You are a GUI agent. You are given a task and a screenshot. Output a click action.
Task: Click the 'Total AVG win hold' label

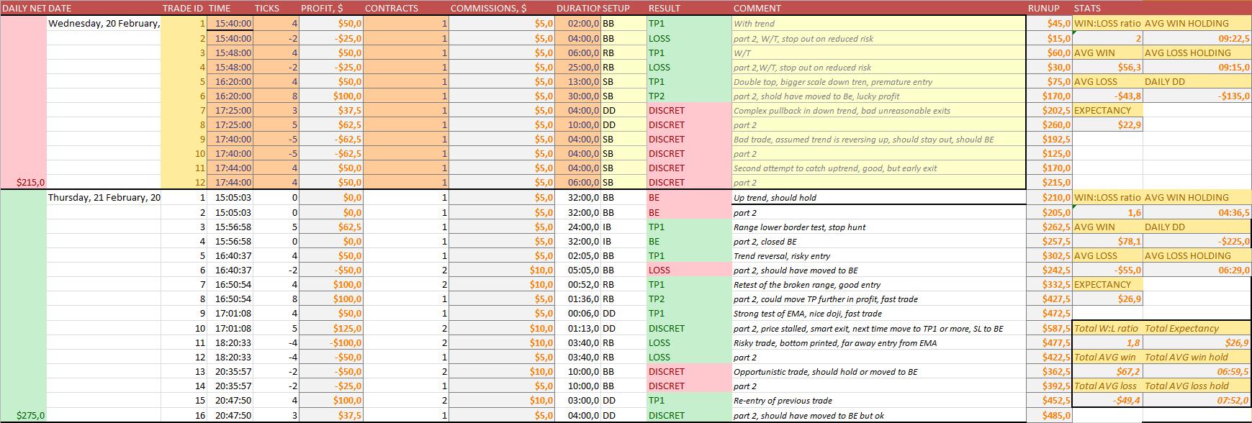pyautogui.click(x=1197, y=357)
